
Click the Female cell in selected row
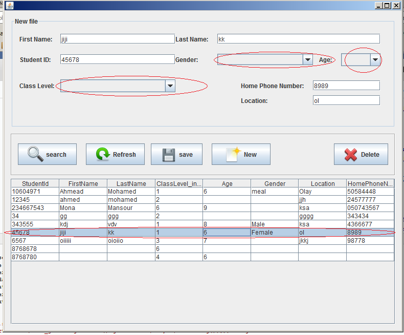tap(275, 232)
